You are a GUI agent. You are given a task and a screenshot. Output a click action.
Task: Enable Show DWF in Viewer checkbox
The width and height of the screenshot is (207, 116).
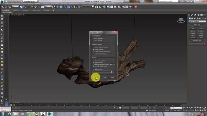pos(93,60)
